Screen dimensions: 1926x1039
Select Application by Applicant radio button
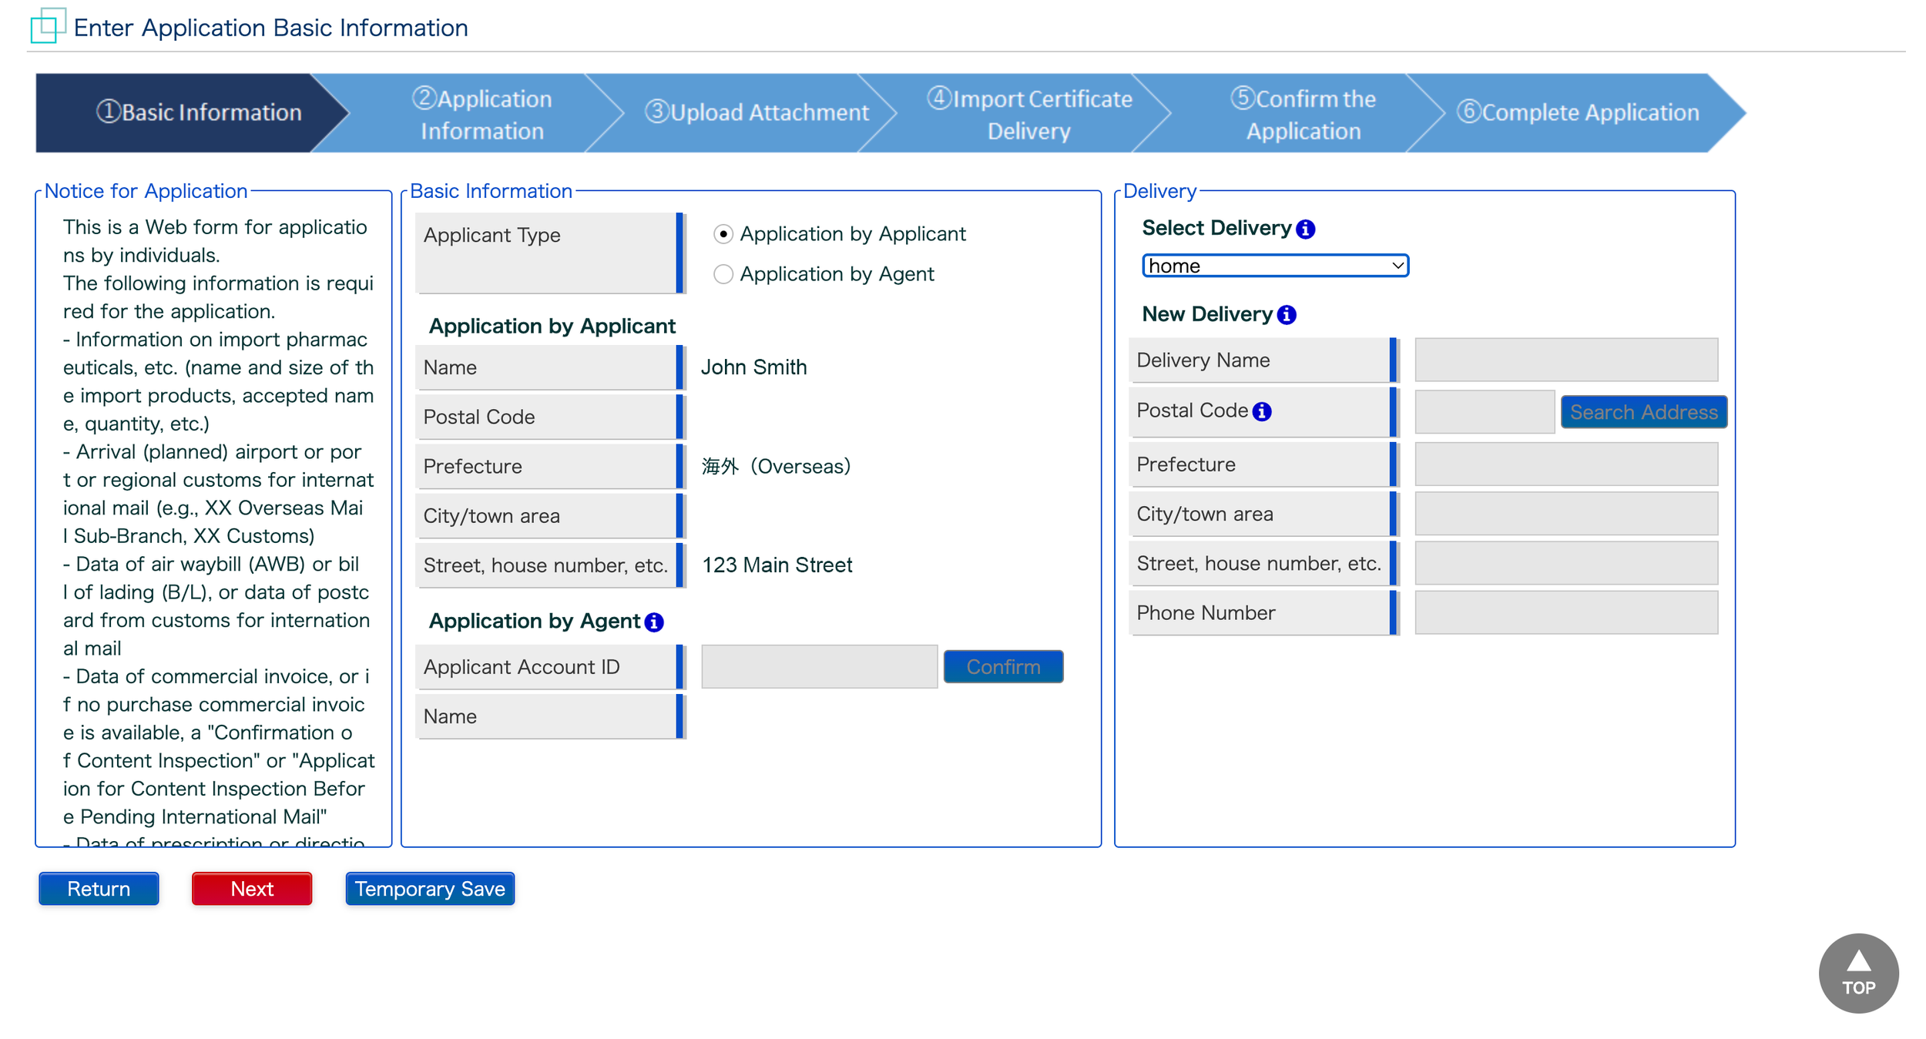click(723, 234)
